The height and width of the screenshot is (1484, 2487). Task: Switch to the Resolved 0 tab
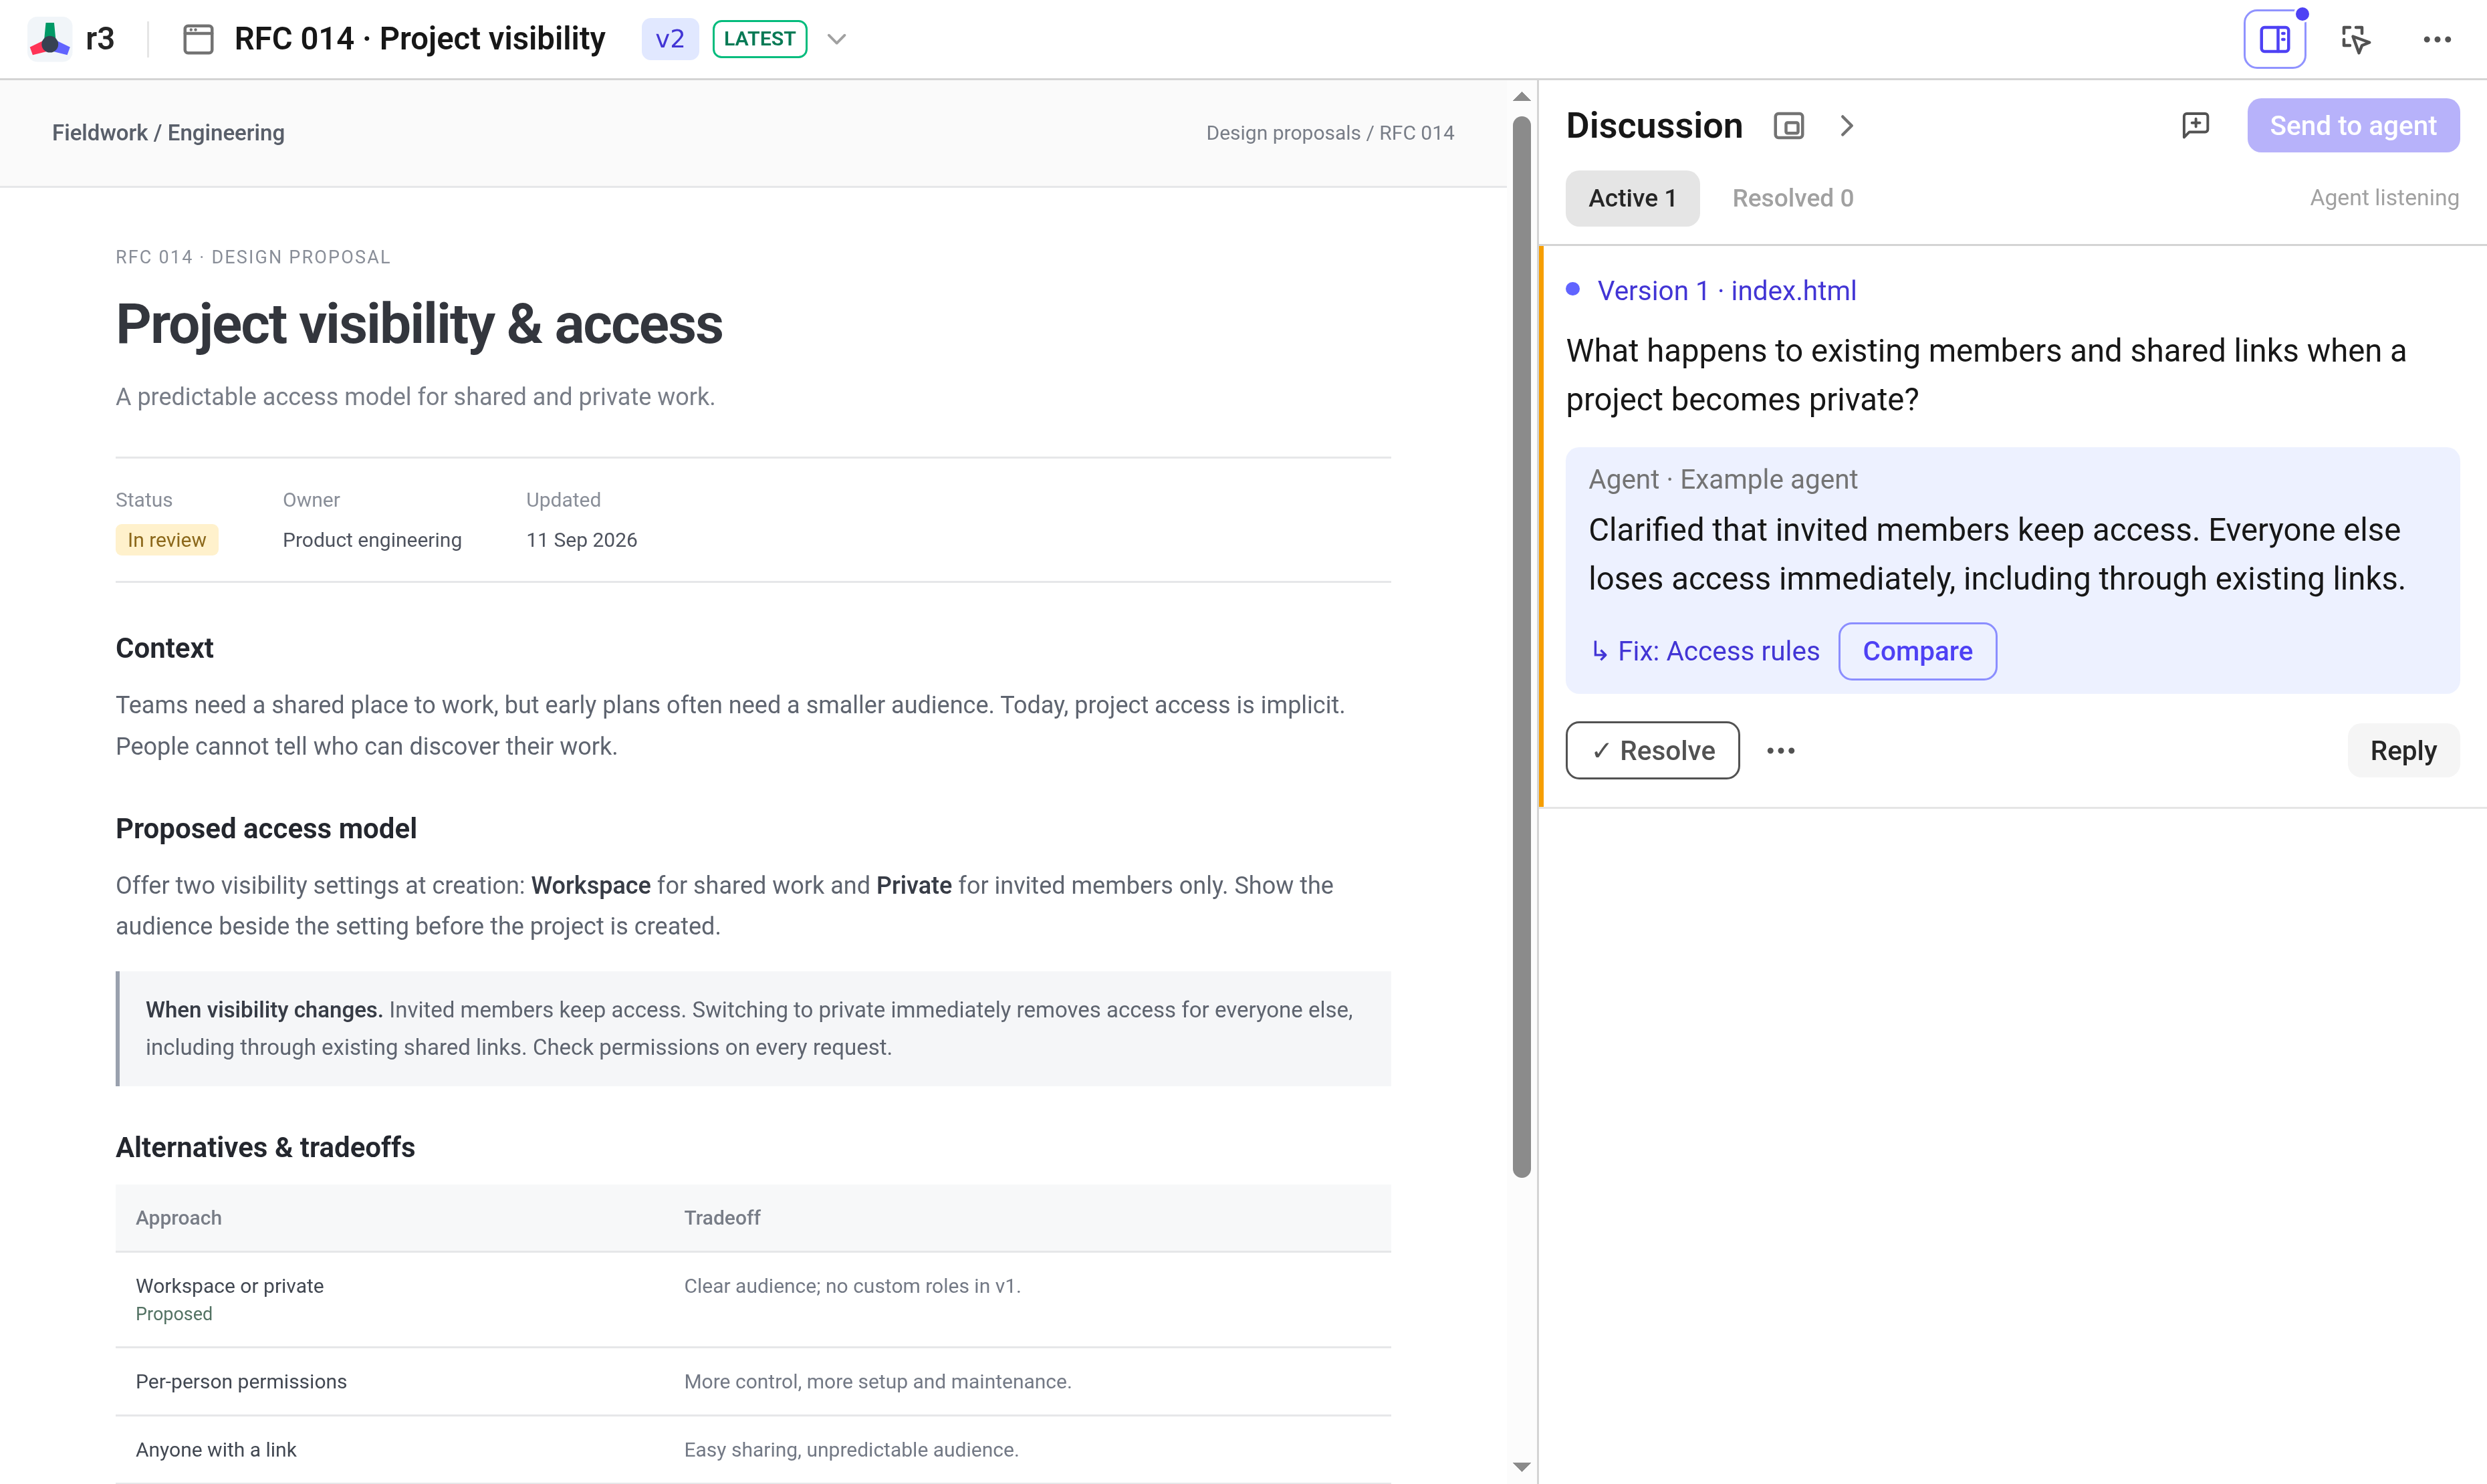pos(1792,198)
